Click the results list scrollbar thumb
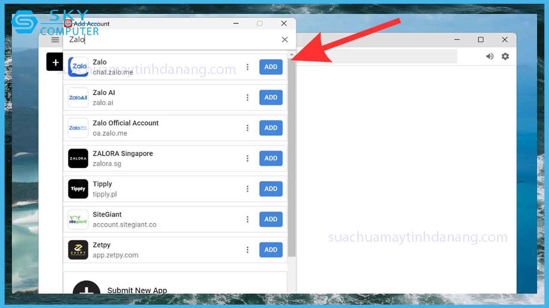 pyautogui.click(x=292, y=158)
